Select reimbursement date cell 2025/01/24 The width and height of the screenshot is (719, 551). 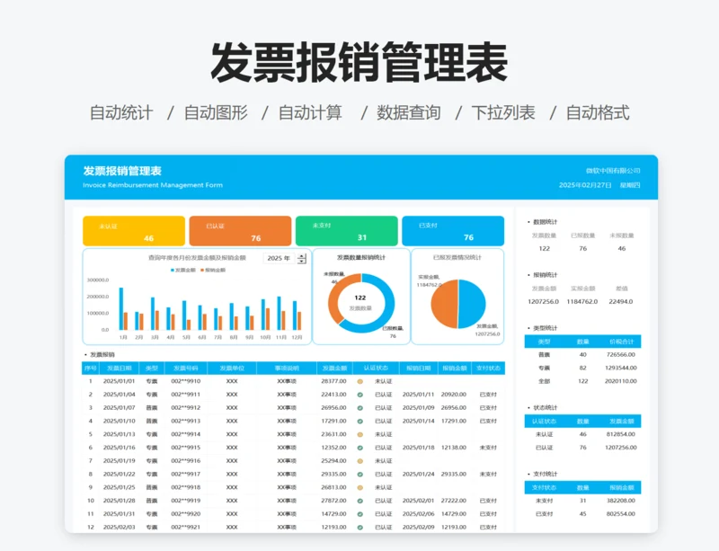click(x=418, y=475)
